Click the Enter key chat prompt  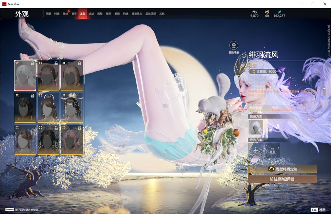pyautogui.click(x=22, y=209)
